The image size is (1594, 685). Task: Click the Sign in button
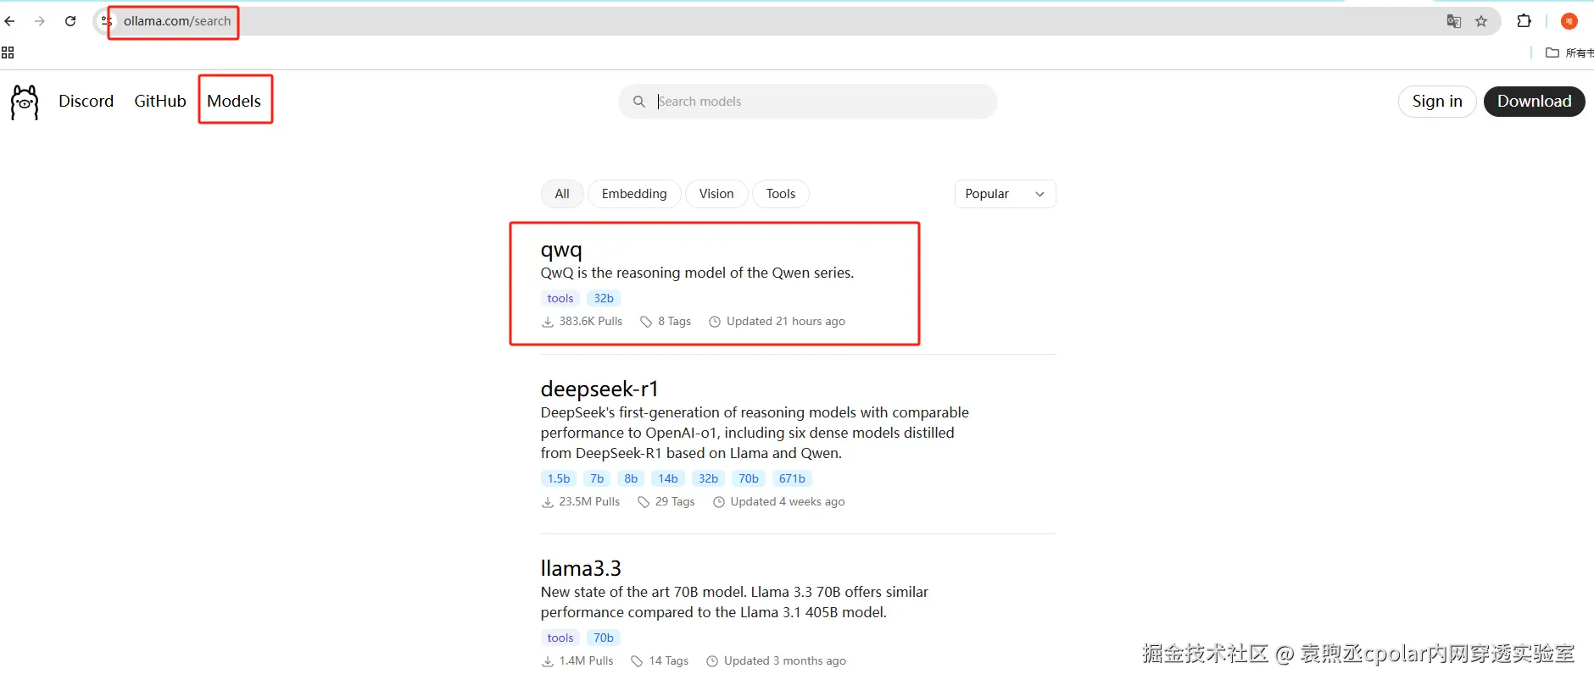(1437, 102)
